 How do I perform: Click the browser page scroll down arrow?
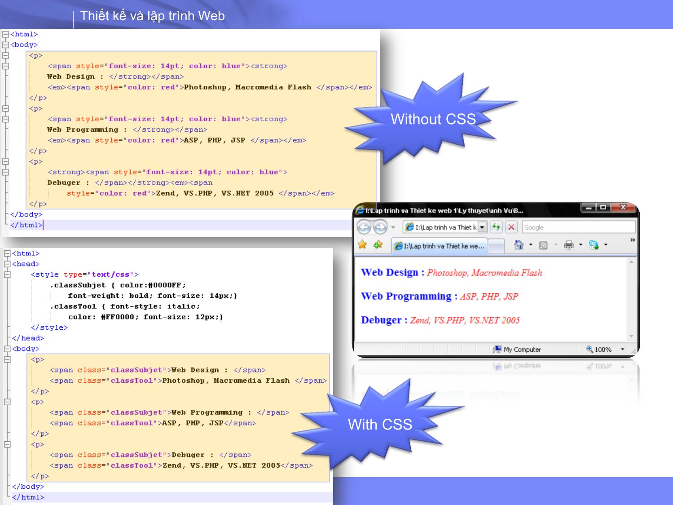tap(631, 336)
